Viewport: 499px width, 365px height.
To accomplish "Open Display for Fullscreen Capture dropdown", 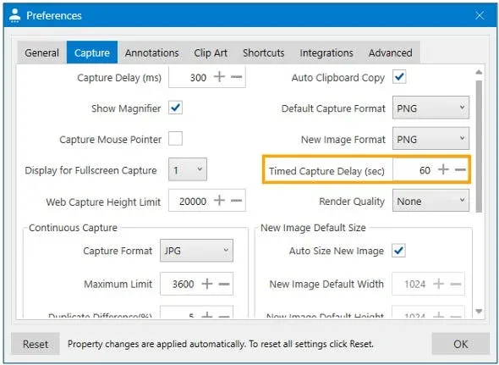I will click(188, 169).
